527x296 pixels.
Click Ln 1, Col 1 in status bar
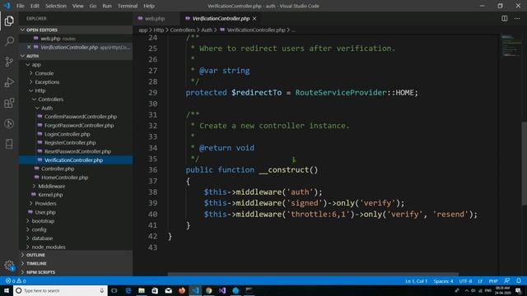click(x=416, y=281)
